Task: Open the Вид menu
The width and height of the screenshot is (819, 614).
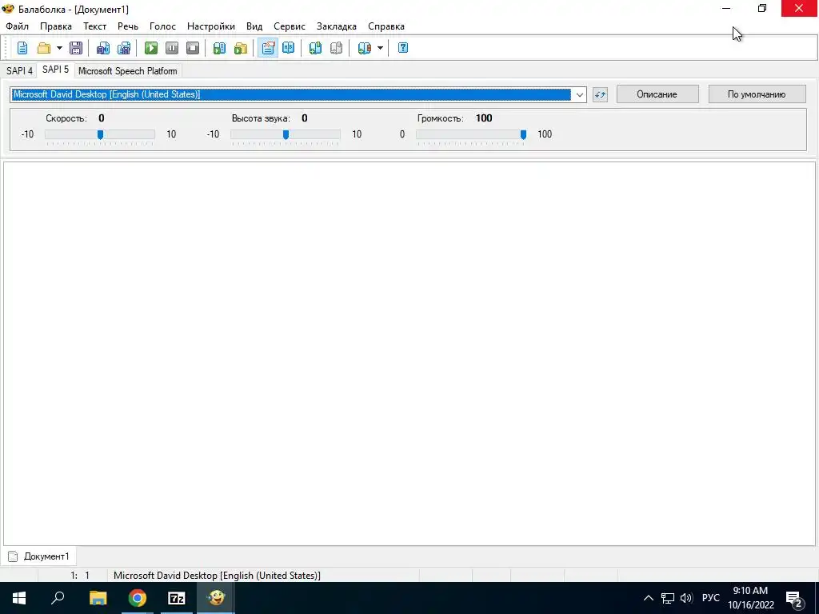Action: click(x=254, y=26)
